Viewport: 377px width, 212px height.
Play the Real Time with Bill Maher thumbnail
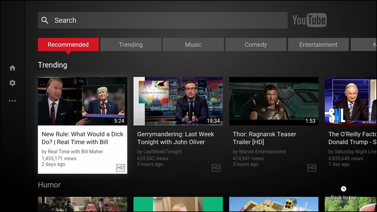click(82, 101)
